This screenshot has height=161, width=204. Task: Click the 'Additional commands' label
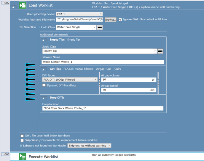coord(54,35)
